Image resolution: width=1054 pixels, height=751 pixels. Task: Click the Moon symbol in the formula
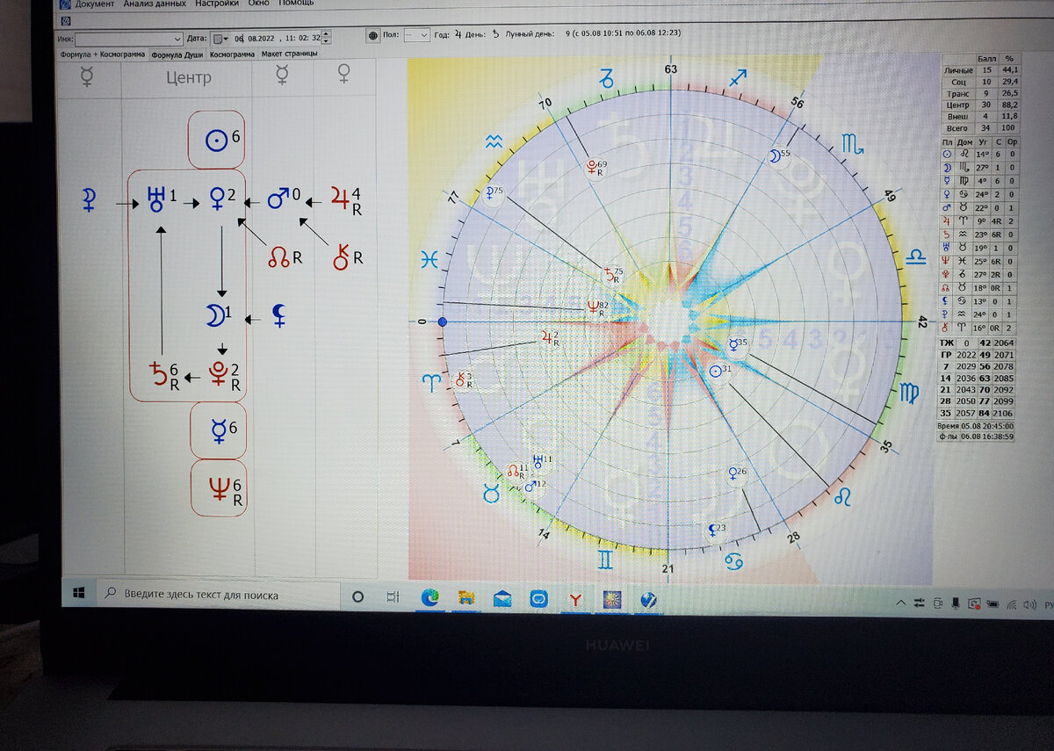coord(215,317)
